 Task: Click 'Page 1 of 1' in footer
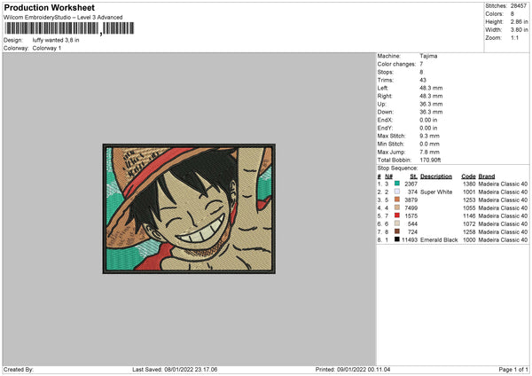coord(513,369)
